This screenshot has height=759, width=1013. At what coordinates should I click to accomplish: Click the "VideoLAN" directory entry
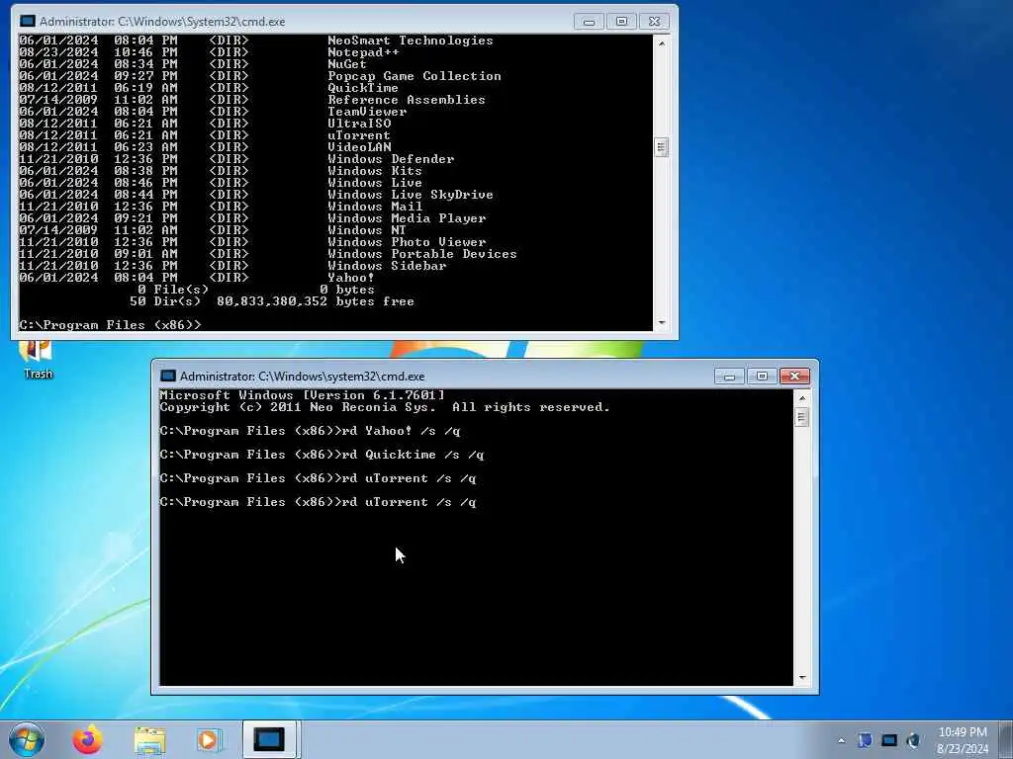(359, 147)
